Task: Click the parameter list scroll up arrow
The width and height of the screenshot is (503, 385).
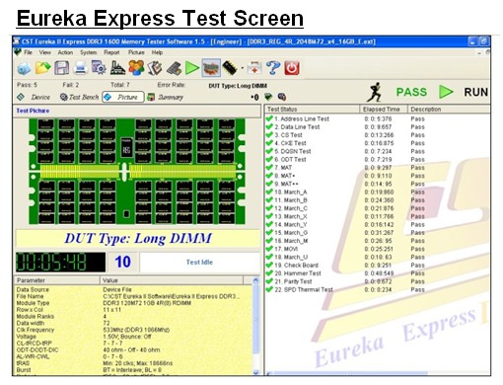Action: [255, 280]
